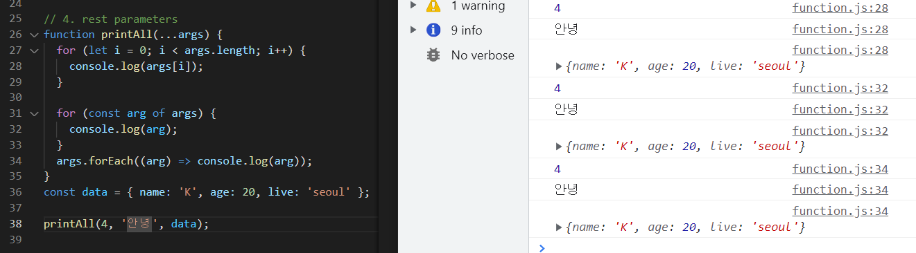Click the verbose bug icon

[434, 55]
